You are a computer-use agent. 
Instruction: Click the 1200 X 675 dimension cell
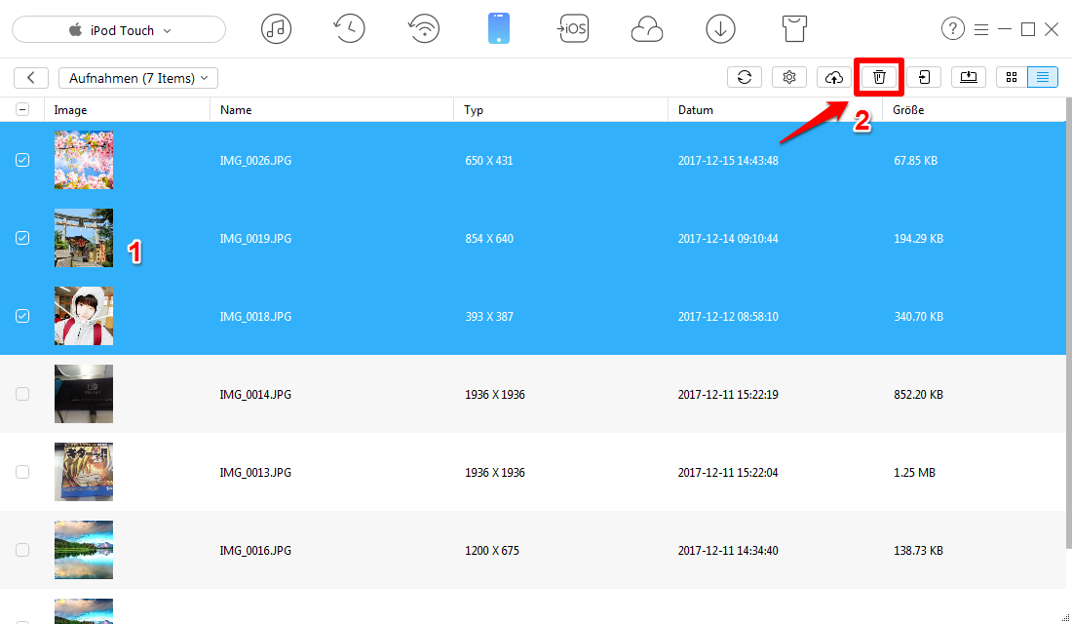pos(492,551)
